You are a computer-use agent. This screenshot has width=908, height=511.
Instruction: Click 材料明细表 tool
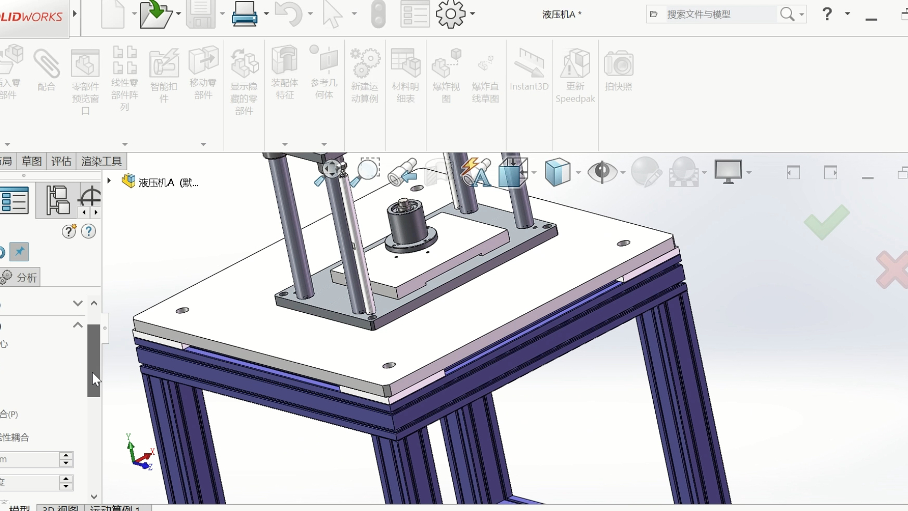405,76
